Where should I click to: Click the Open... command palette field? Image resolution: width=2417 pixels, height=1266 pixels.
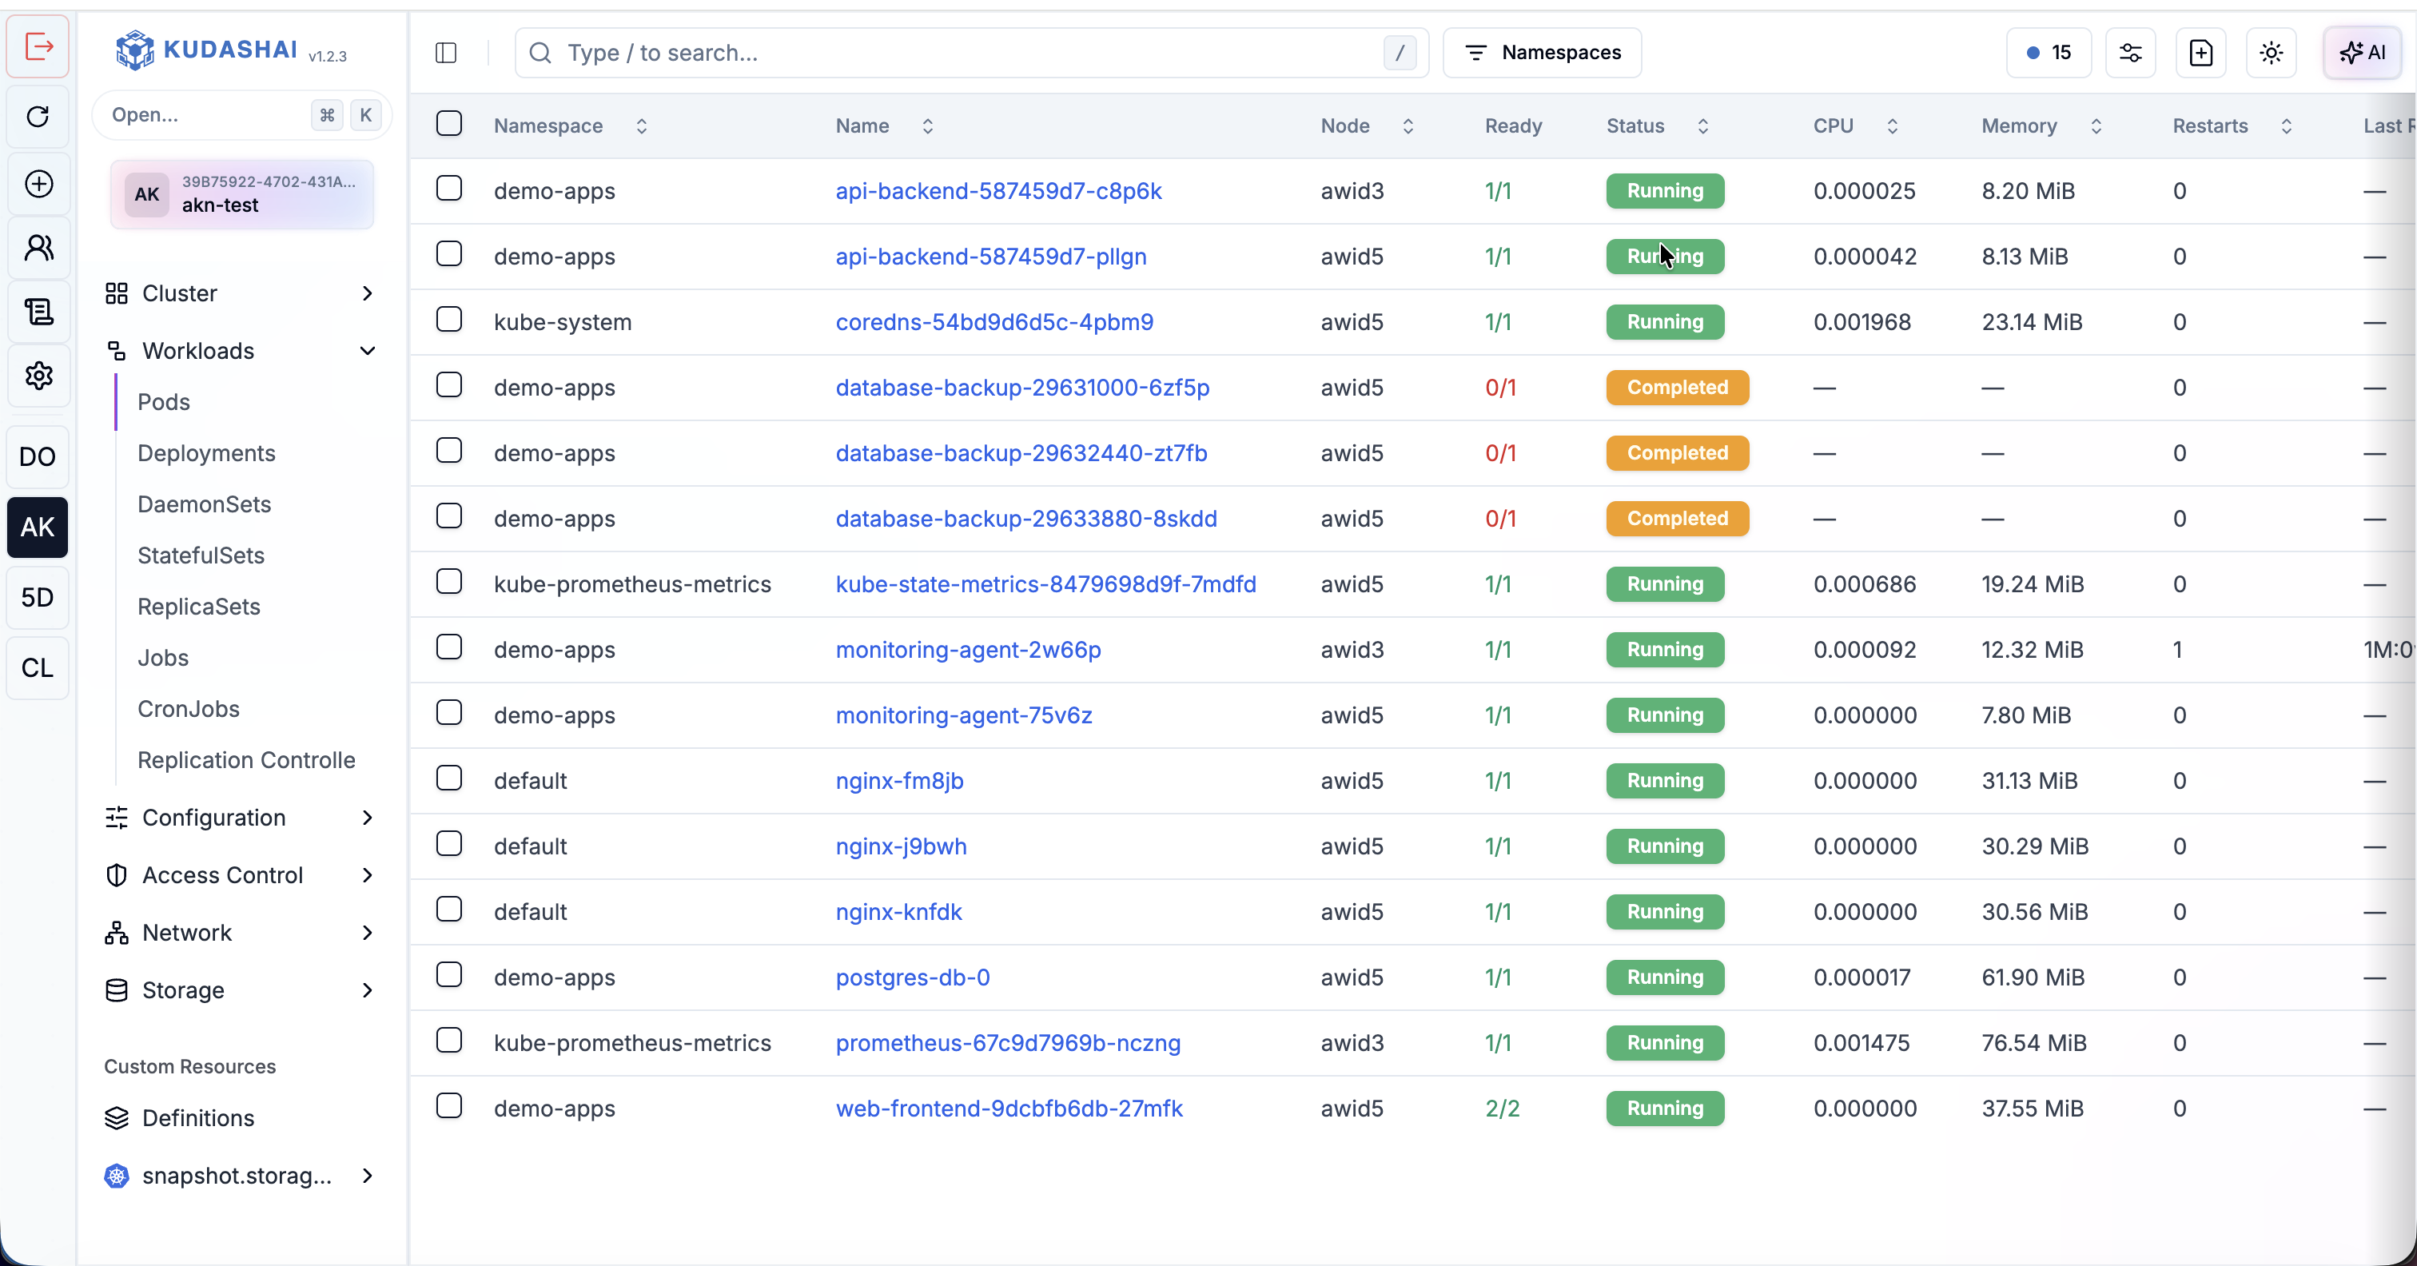click(x=242, y=114)
